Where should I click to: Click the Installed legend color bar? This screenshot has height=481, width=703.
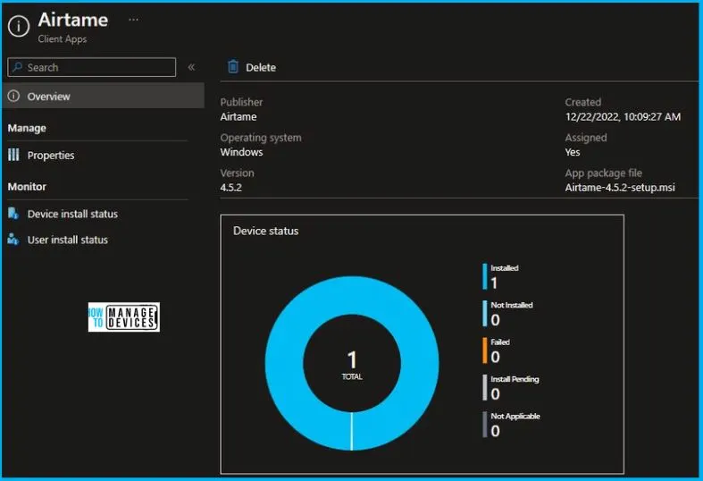(x=485, y=276)
